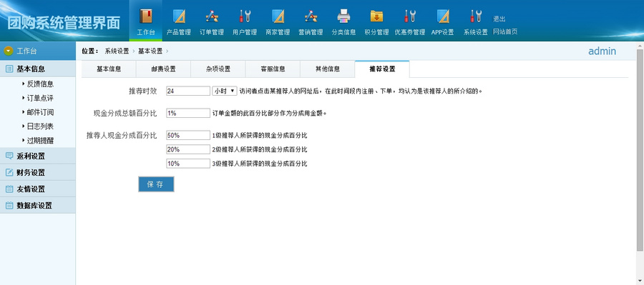Open 积分管理 points folder icon
644x285 pixels.
(x=376, y=16)
